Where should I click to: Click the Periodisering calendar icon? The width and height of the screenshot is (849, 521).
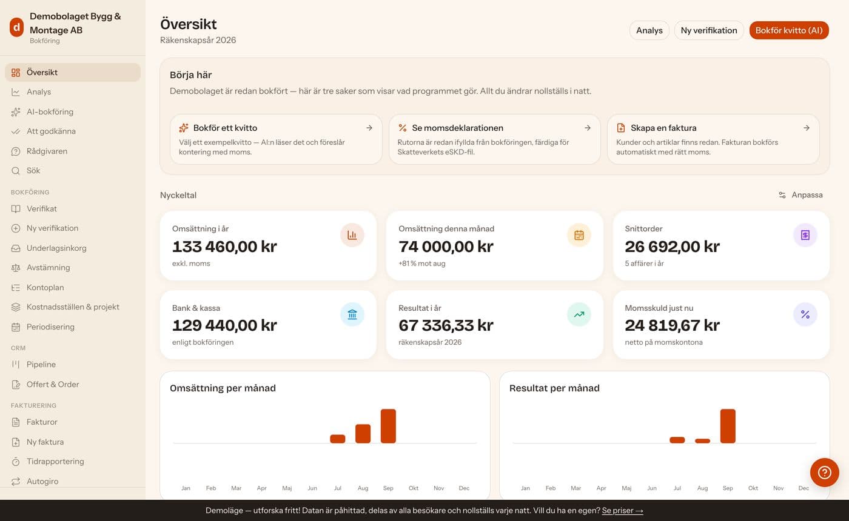pyautogui.click(x=16, y=327)
